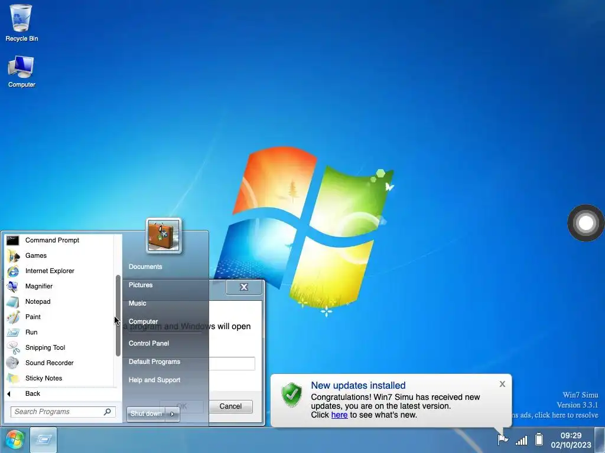Open the taskbar clock and date

(x=571, y=440)
